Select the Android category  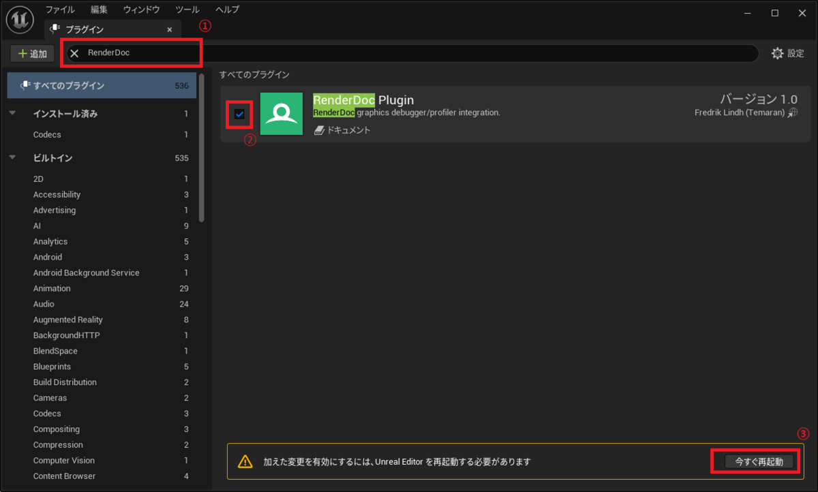[x=102, y=257]
